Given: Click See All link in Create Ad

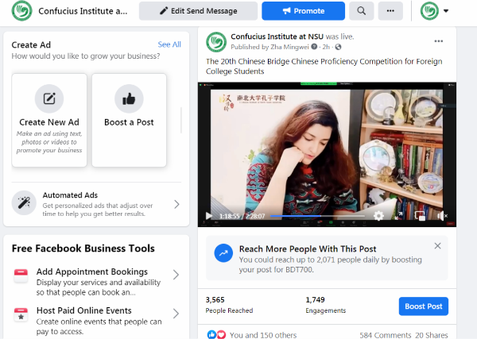Looking at the screenshot, I should click(x=169, y=44).
